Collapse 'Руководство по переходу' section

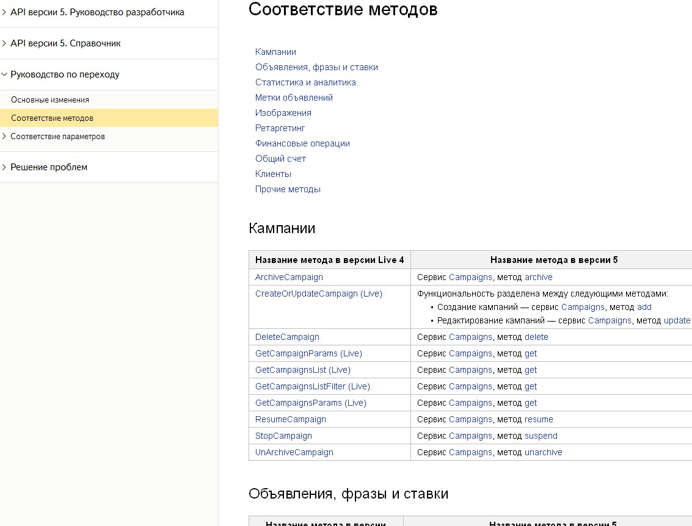(x=5, y=74)
